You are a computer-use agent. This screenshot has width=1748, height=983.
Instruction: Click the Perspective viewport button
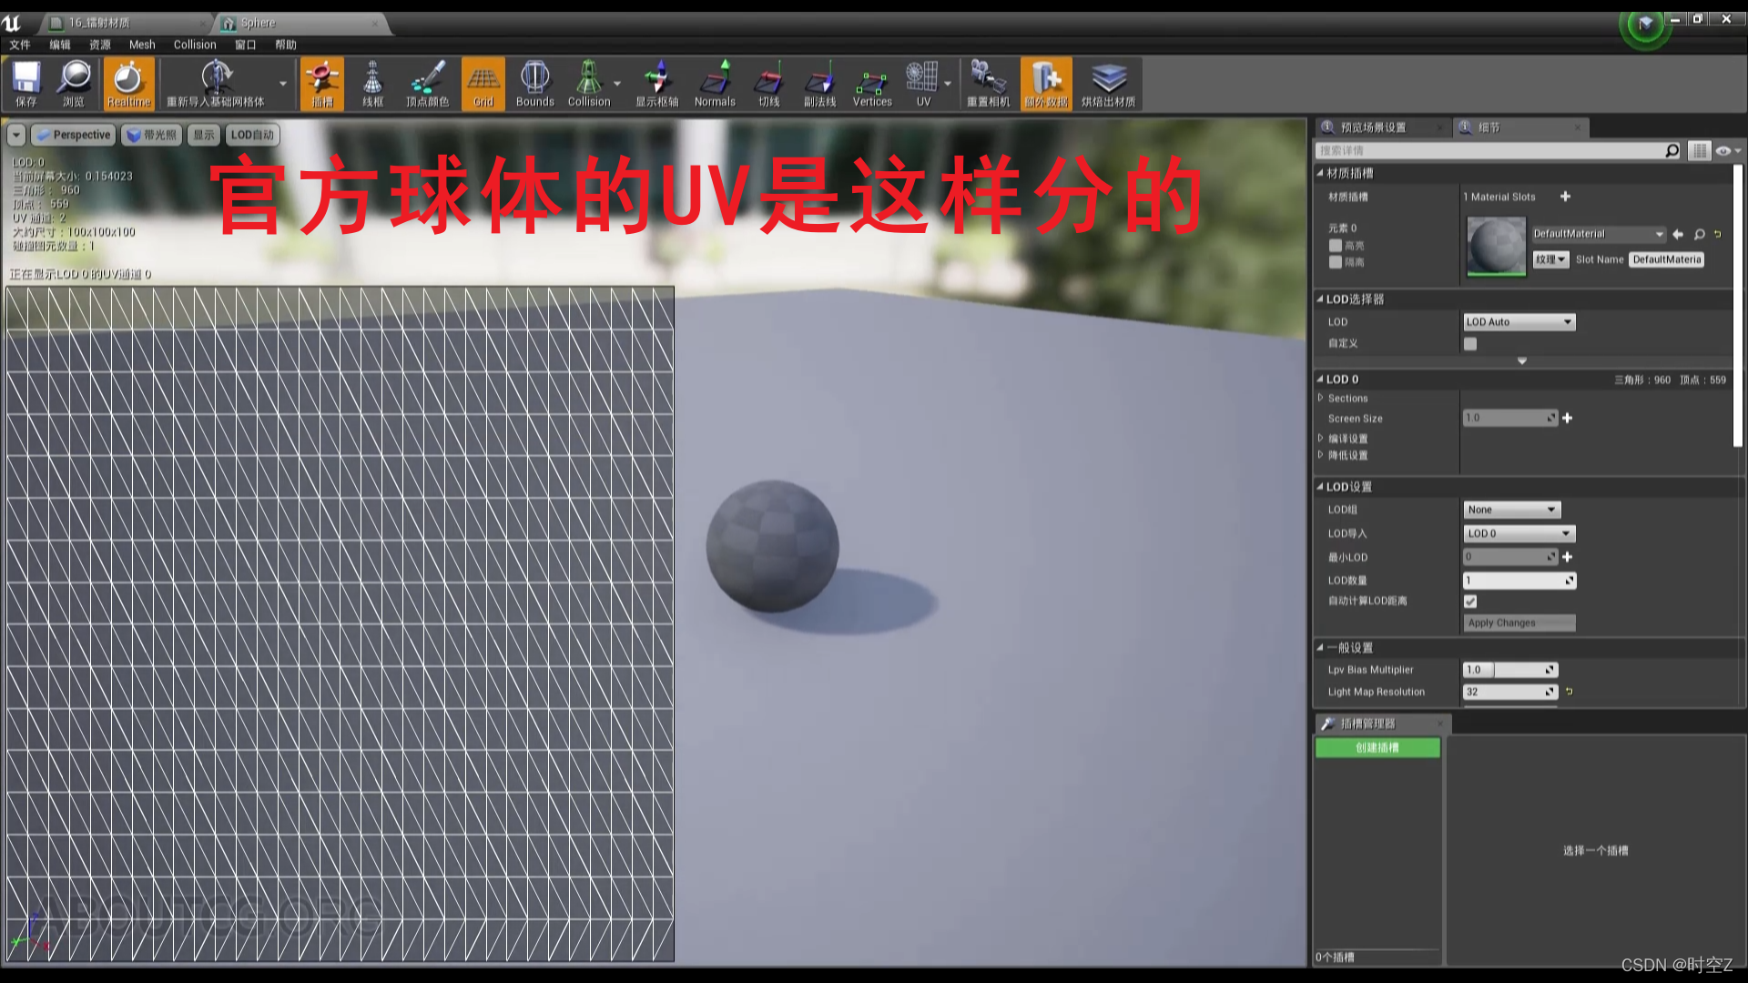click(x=74, y=135)
